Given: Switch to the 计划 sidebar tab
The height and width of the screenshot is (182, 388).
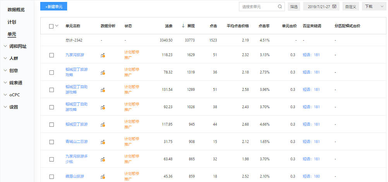Looking at the screenshot, I should pos(12,22).
